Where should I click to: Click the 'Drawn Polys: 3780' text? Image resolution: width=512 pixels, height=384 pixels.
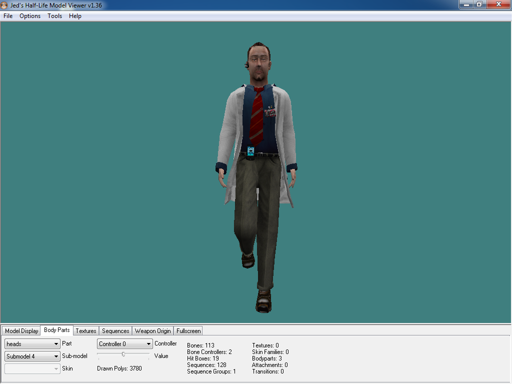tap(119, 368)
